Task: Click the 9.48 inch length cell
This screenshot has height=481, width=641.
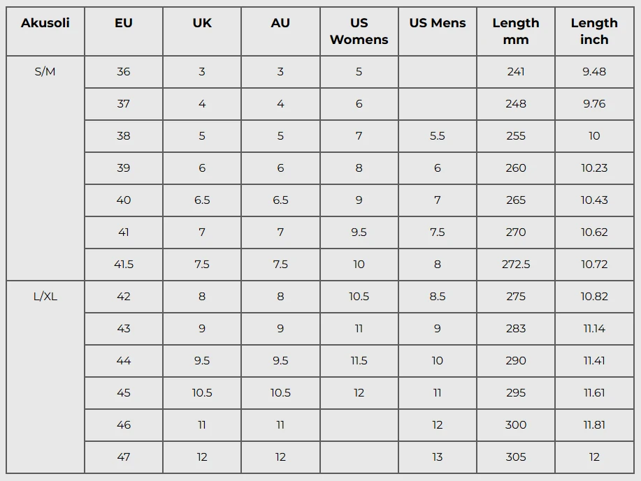Action: (594, 72)
